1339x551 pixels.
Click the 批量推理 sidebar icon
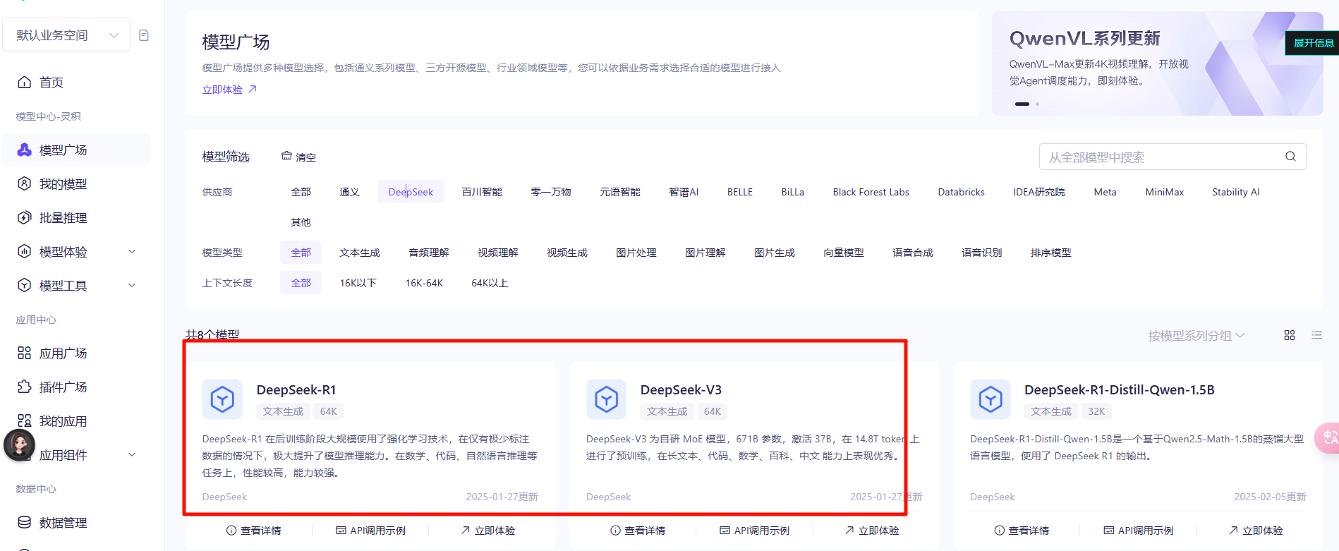coord(24,217)
